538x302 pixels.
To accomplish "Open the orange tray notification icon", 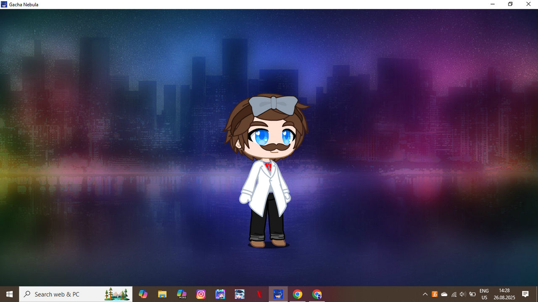I will (435, 294).
